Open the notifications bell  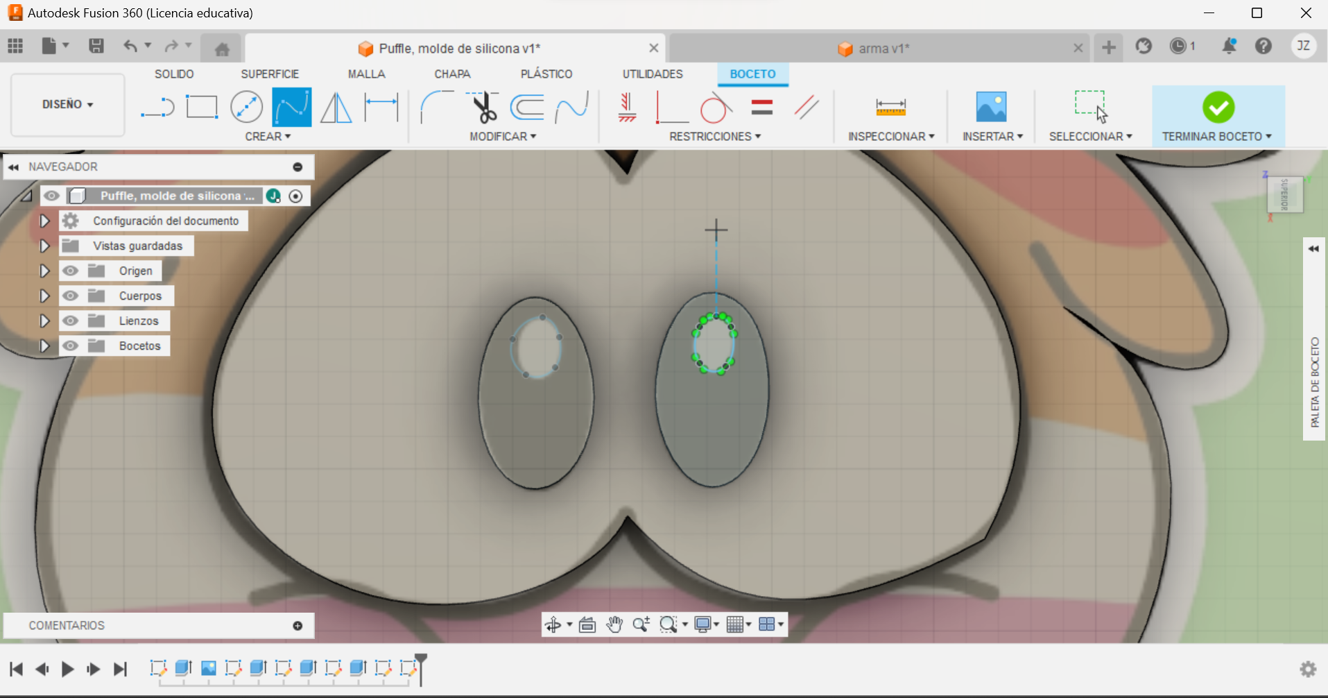click(x=1229, y=46)
